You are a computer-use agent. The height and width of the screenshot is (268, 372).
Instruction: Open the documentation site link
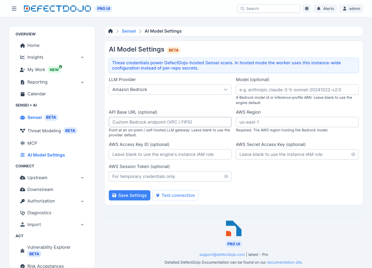(x=285, y=262)
